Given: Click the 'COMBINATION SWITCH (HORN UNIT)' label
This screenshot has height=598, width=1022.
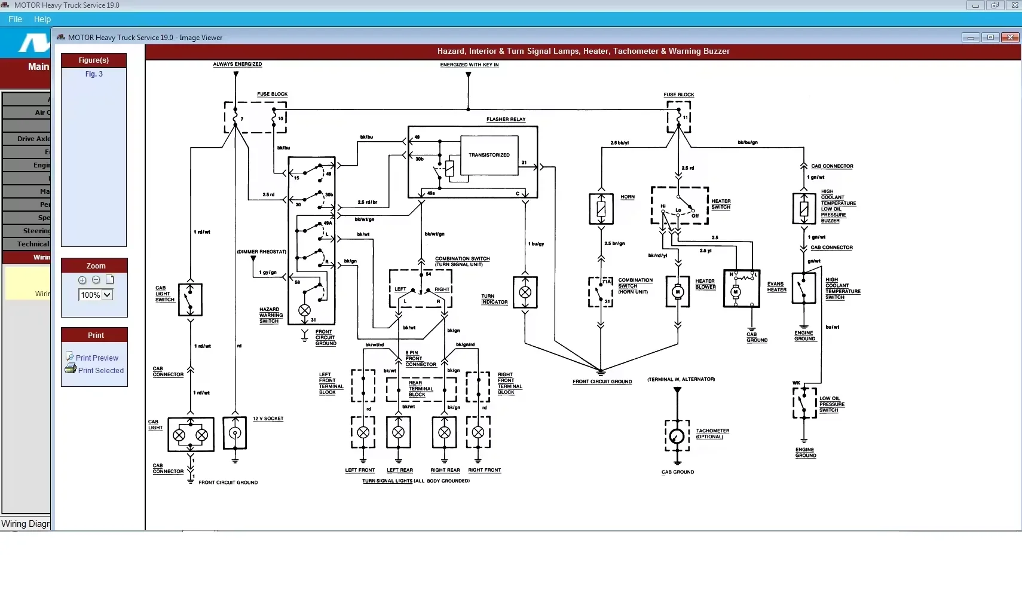Looking at the screenshot, I should tap(635, 286).
